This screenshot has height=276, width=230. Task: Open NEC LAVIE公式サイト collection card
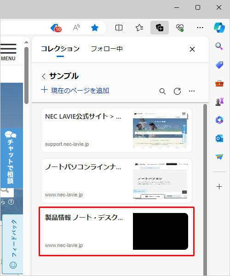(116, 130)
